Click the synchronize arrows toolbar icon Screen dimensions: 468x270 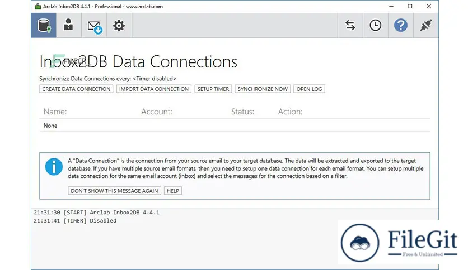pyautogui.click(x=350, y=25)
